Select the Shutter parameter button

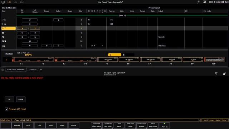(74, 125)
